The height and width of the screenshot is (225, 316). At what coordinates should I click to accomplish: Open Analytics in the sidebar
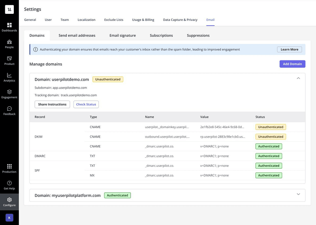[x=9, y=77]
